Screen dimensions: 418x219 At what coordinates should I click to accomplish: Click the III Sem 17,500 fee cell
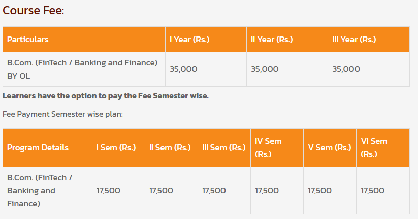tap(214, 191)
